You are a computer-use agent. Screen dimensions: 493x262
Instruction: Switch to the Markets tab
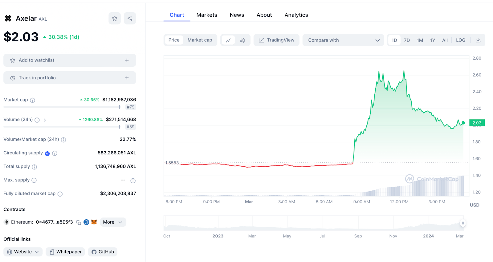[207, 15]
